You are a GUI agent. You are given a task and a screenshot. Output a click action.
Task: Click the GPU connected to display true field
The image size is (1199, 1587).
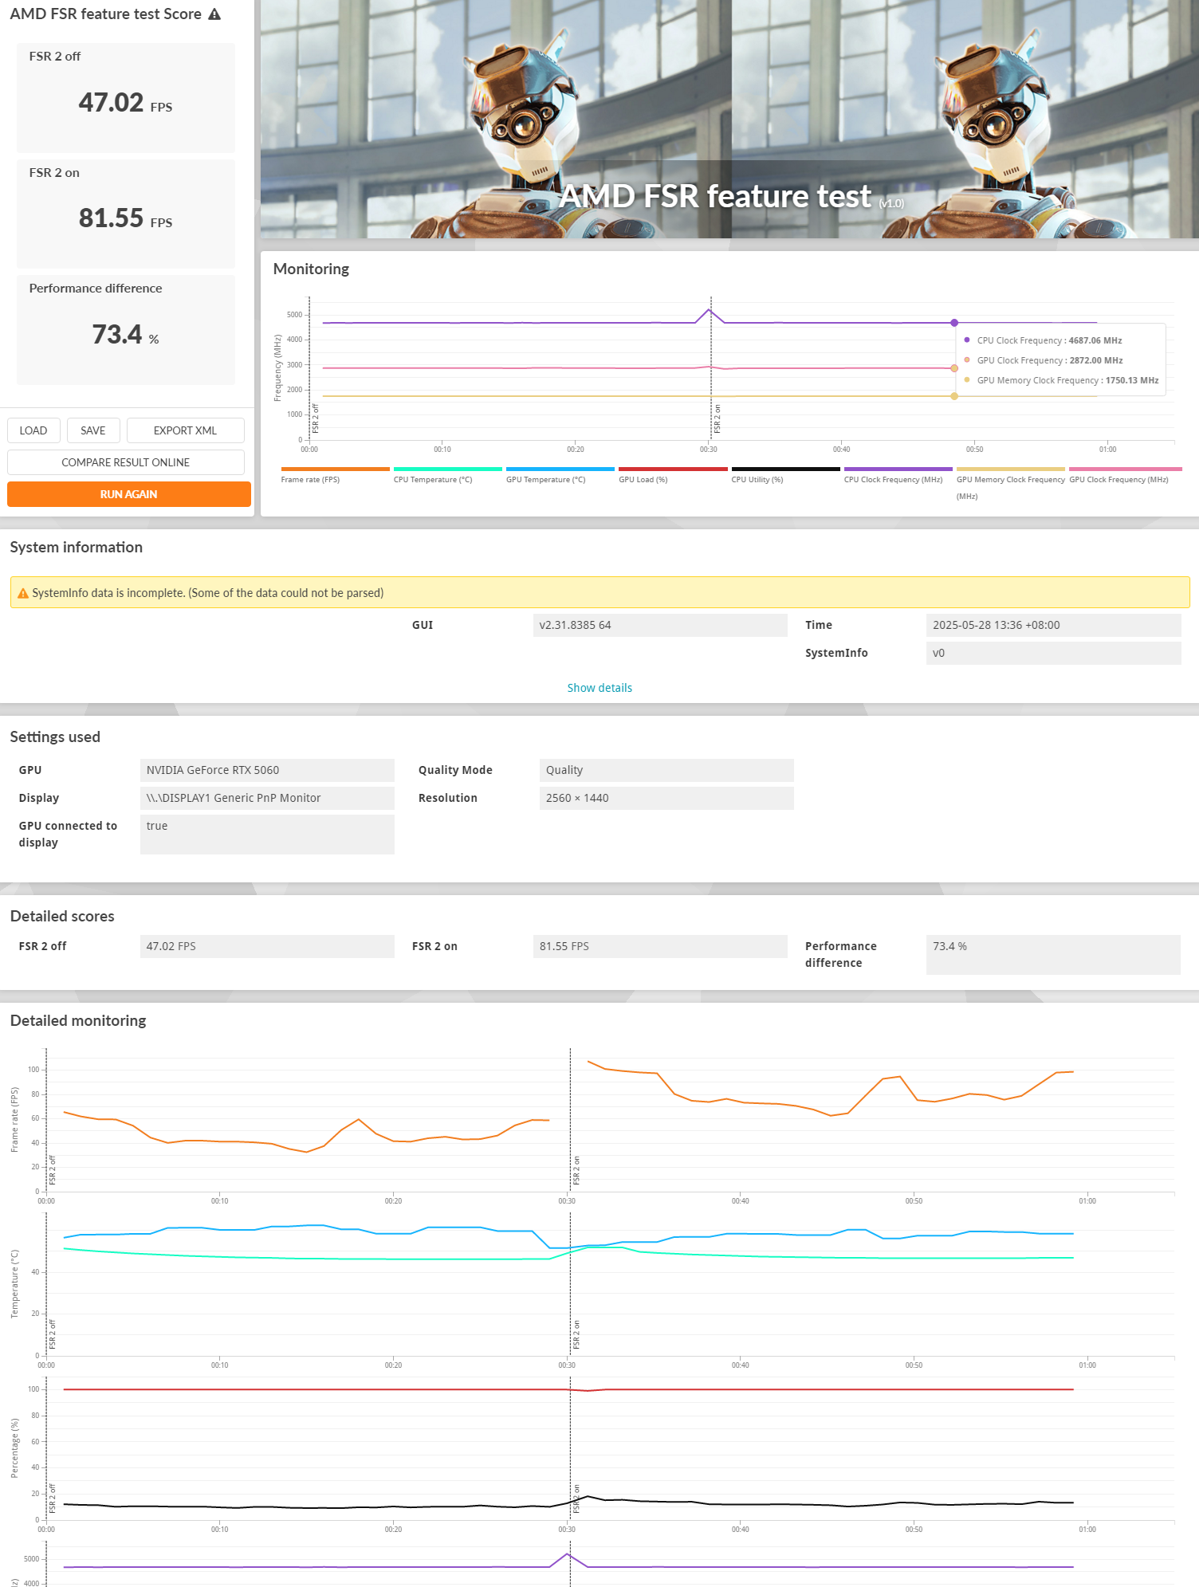267,834
